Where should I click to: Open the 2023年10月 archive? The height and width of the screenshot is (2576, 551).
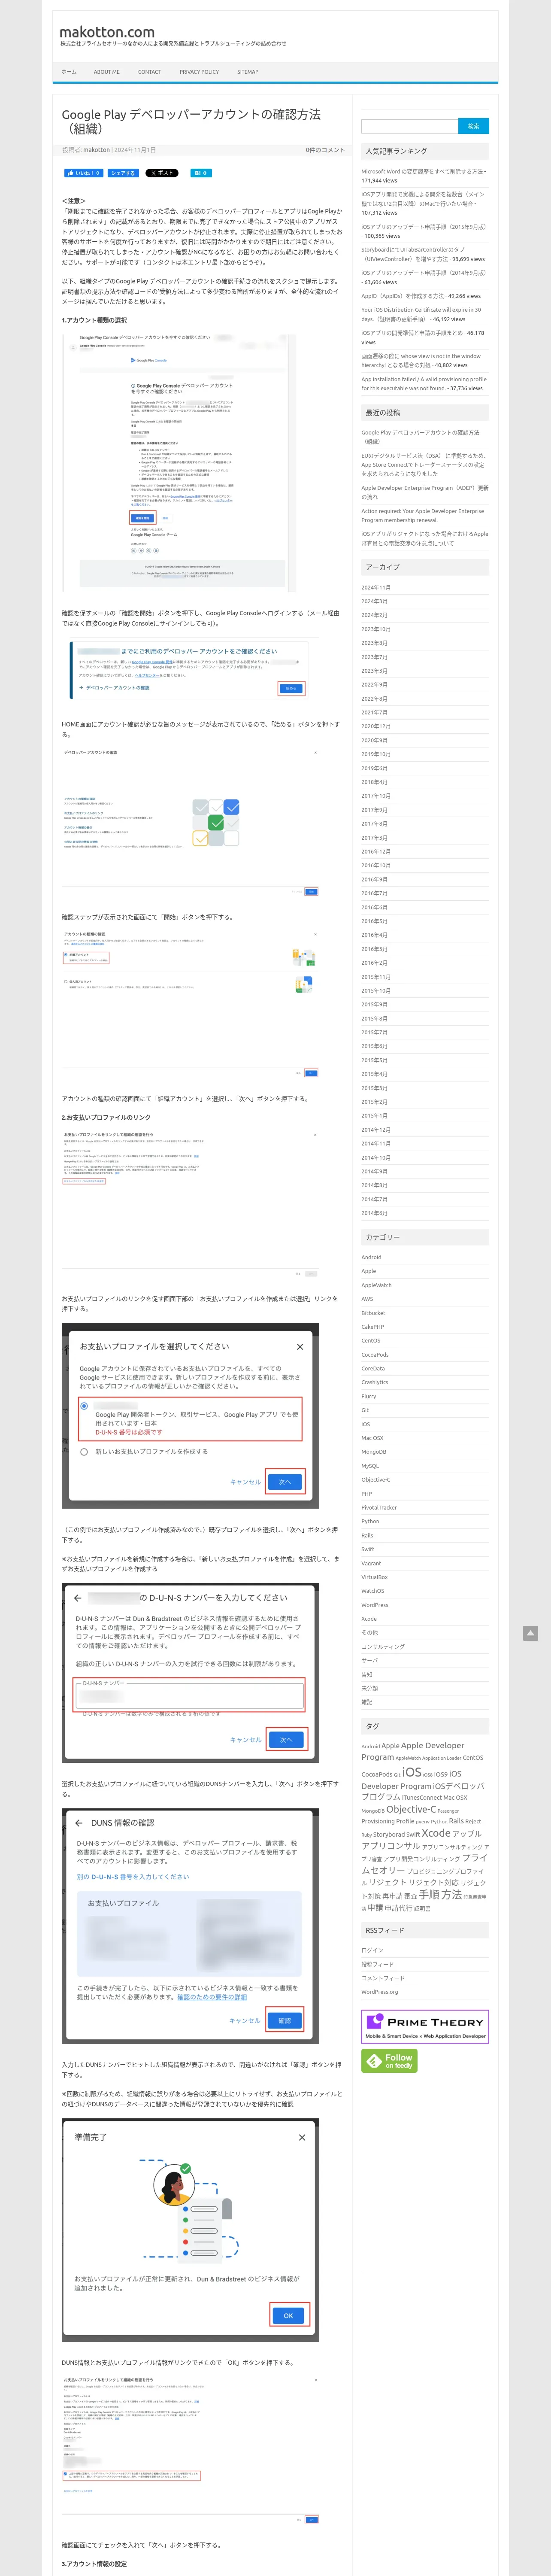click(x=376, y=629)
